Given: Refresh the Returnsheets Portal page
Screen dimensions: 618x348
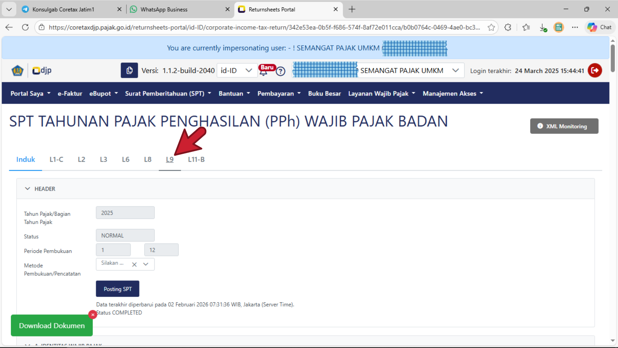Looking at the screenshot, I should 25,27.
